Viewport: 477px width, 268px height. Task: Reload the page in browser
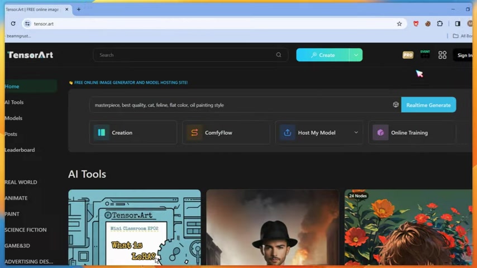(13, 23)
